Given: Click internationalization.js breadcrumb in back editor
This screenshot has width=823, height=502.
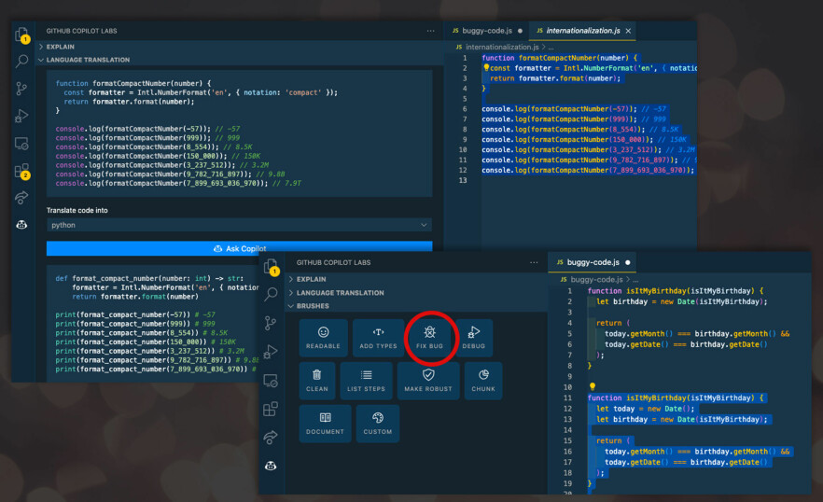Looking at the screenshot, I should pyautogui.click(x=502, y=48).
